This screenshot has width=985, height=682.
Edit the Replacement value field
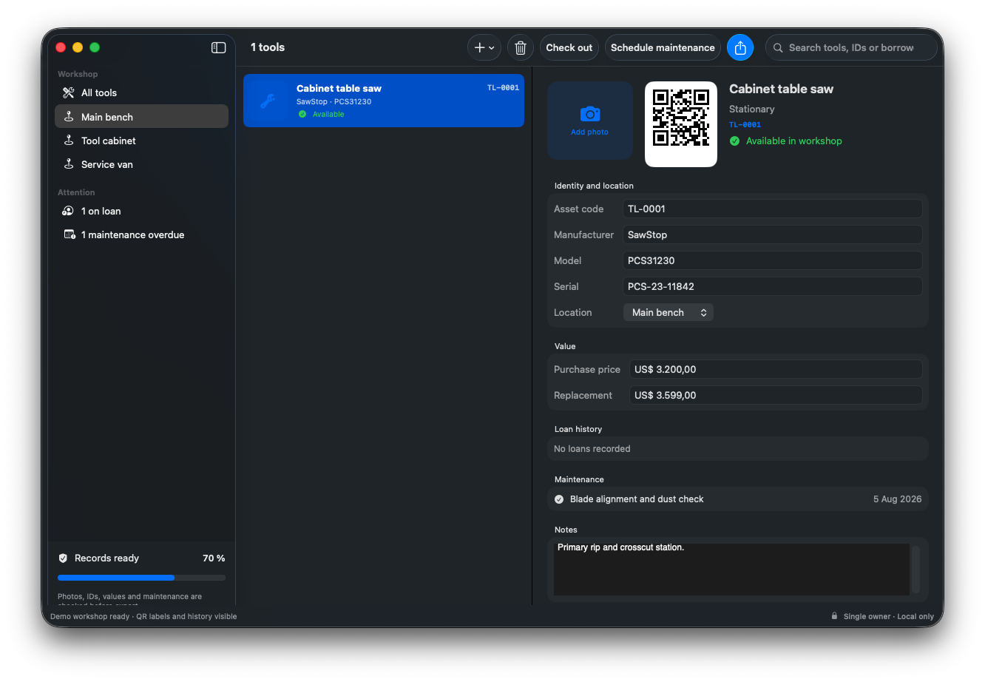tap(776, 395)
